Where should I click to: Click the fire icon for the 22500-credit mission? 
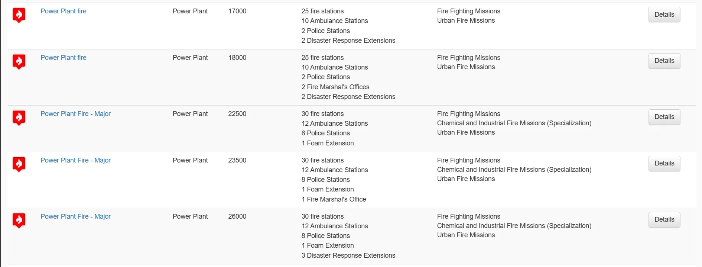19,118
